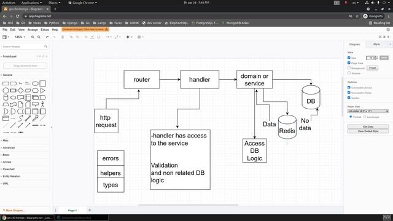Image resolution: width=393 pixels, height=221 pixels.
Task: Click the Clear Default Style button
Action: 368,131
